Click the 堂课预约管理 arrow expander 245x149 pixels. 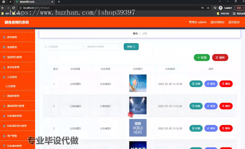click(x=31, y=57)
